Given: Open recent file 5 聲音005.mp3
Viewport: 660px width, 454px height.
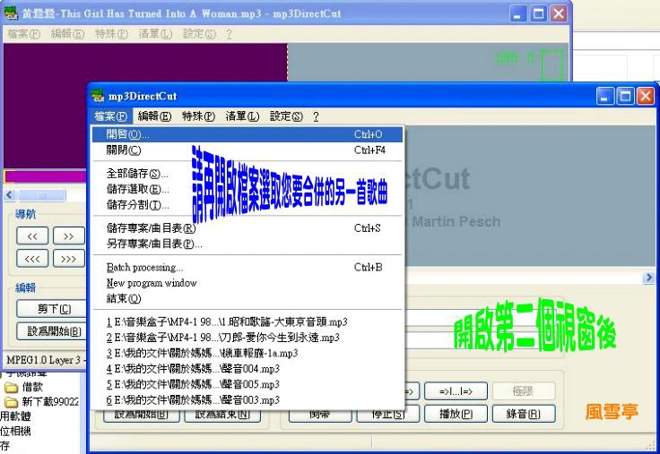Looking at the screenshot, I should point(247,384).
